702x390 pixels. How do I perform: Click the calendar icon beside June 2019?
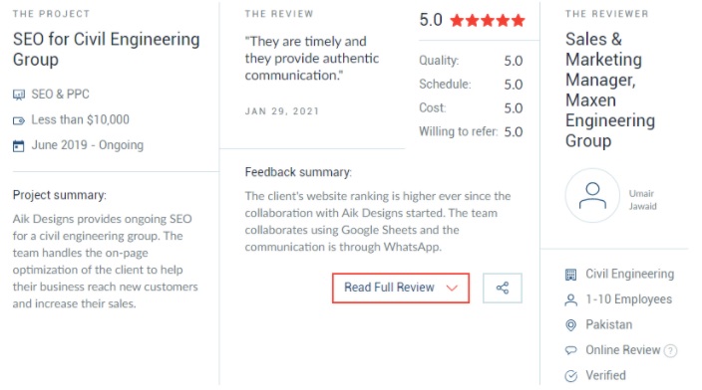(19, 145)
